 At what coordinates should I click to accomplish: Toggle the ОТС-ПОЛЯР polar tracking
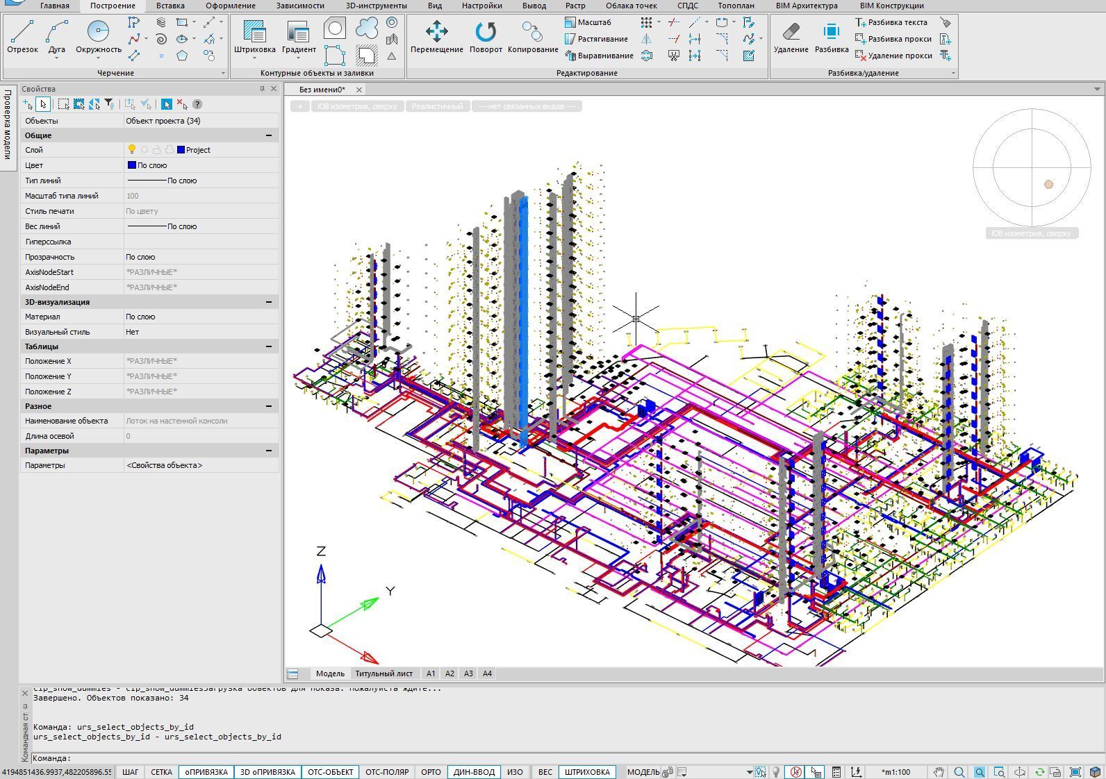387,772
